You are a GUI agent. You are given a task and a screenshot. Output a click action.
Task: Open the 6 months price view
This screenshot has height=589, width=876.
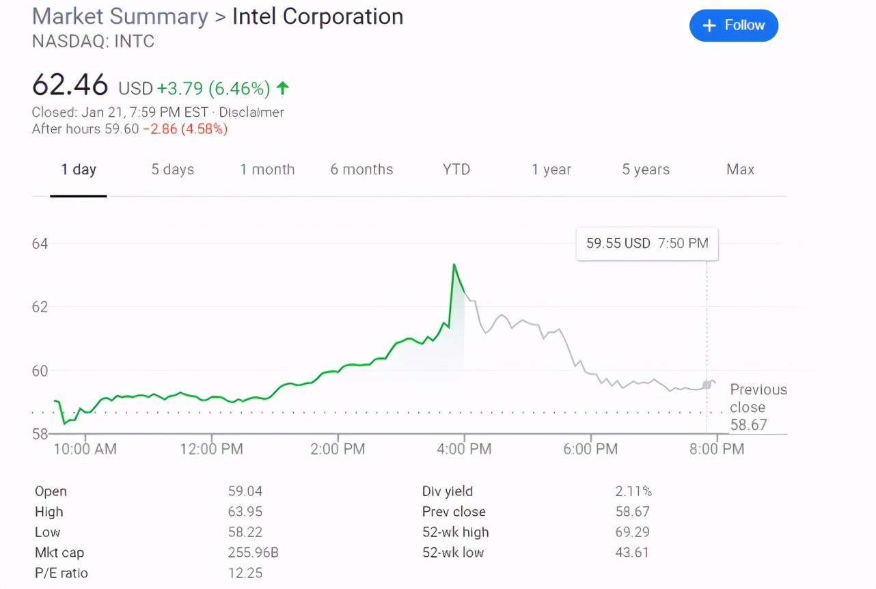point(361,169)
